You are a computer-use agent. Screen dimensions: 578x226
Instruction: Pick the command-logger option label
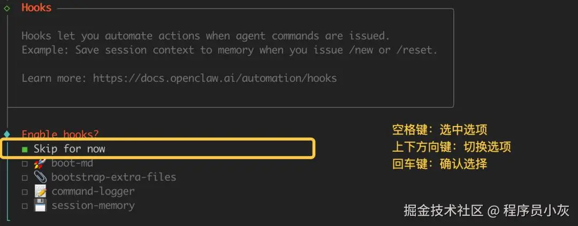click(x=93, y=191)
